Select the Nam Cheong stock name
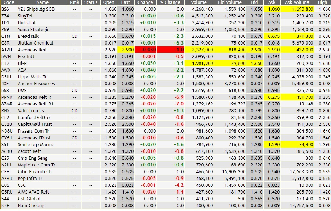 coord(31,206)
